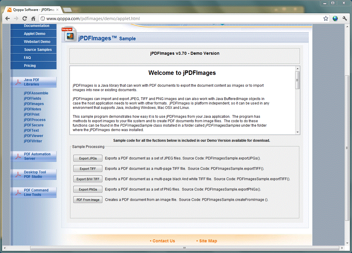
Task: Open the jPDFText link
Action: pyautogui.click(x=31, y=130)
